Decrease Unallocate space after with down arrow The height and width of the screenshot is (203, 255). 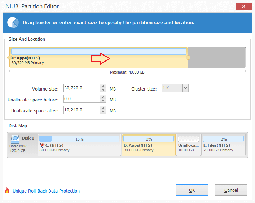point(103,112)
